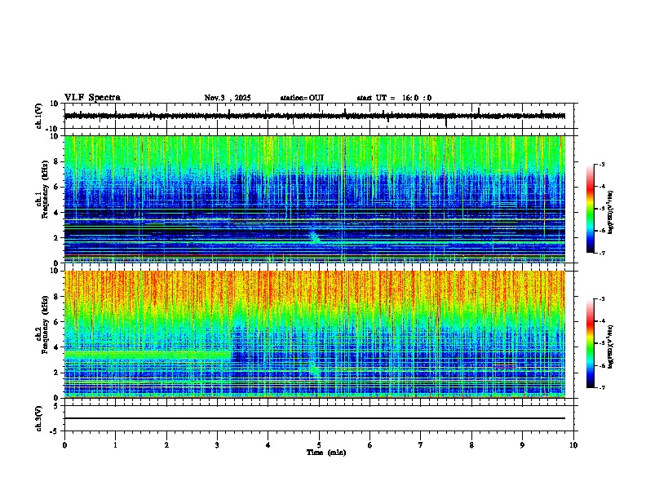Click the chirp feature in ch.1 spectrogram near 5 min
This screenshot has height=499, width=646.
tap(314, 237)
